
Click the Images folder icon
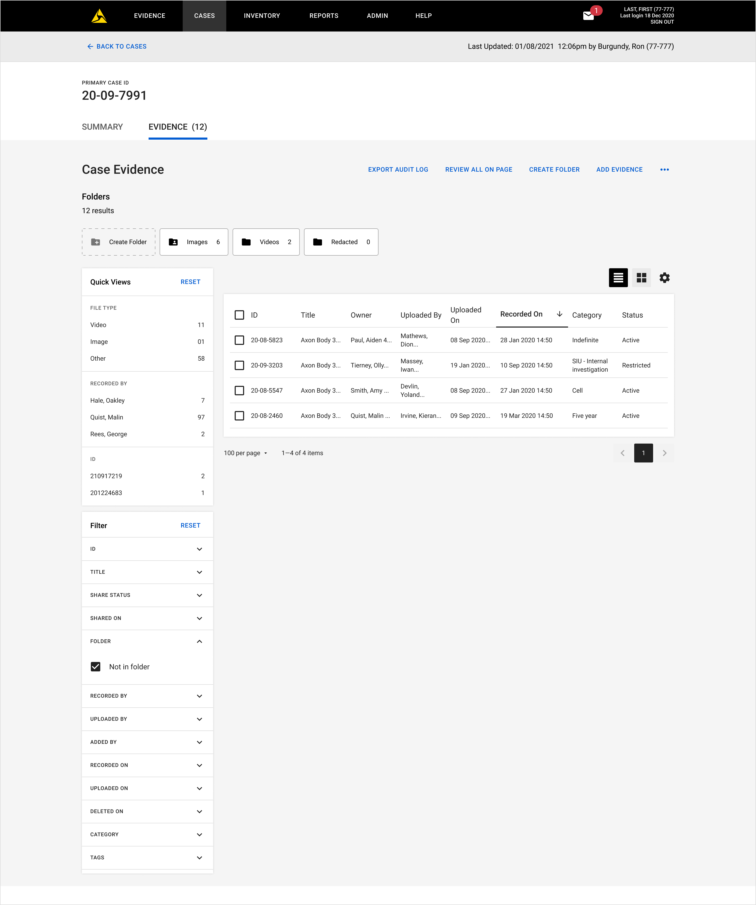[173, 242]
